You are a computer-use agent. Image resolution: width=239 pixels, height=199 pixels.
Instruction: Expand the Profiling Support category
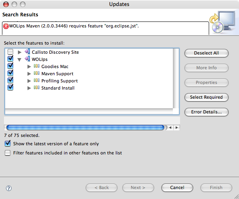click(x=29, y=81)
